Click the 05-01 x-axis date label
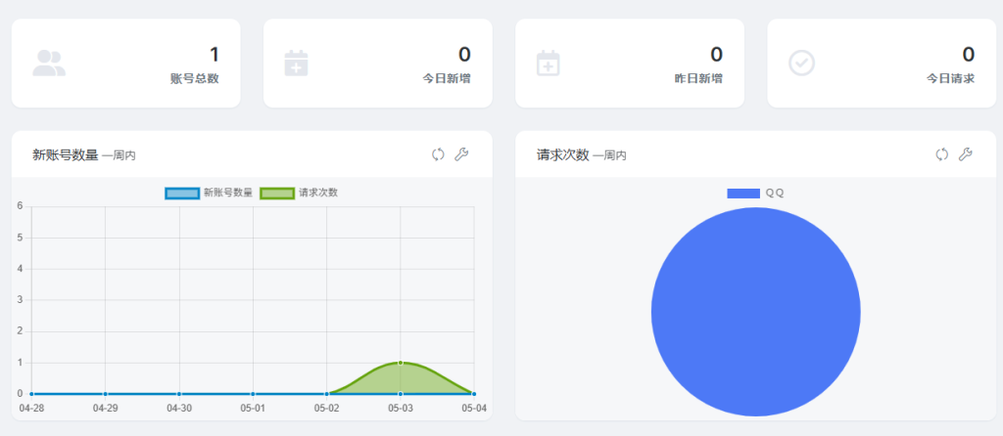Image resolution: width=1003 pixels, height=436 pixels. (x=253, y=408)
